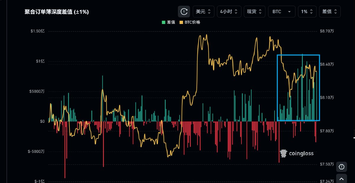
Task: Click the auto-refresh circular arrow icon
Action: (184, 12)
